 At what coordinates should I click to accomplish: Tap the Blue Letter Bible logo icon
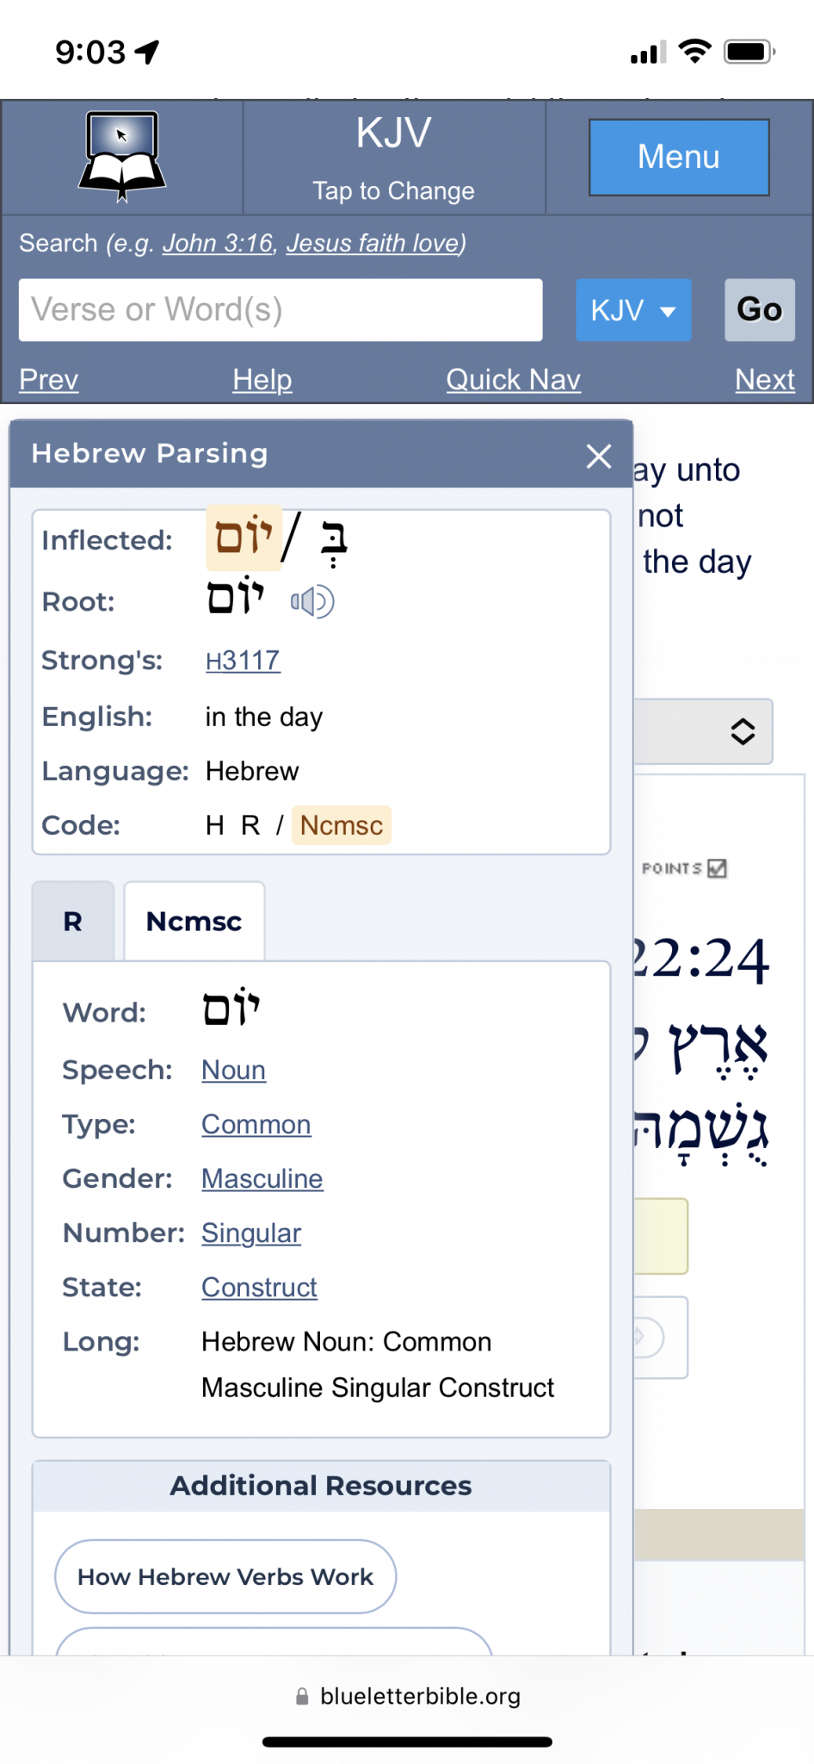[122, 157]
